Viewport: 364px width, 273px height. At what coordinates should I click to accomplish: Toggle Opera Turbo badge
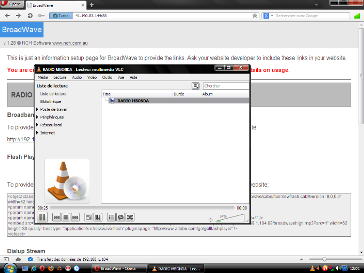pyautogui.click(x=61, y=15)
